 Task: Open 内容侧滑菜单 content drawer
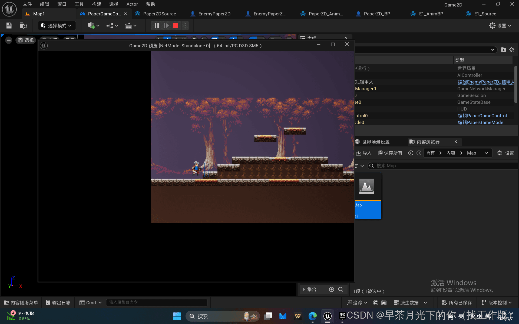coord(21,303)
